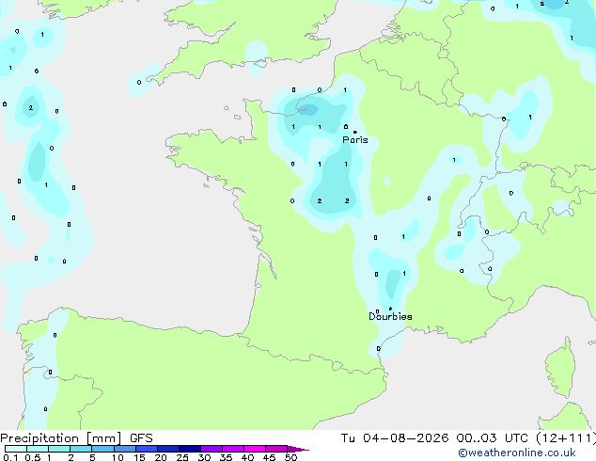Click the 0.5–1 mm legend color swatch

(x=38, y=449)
